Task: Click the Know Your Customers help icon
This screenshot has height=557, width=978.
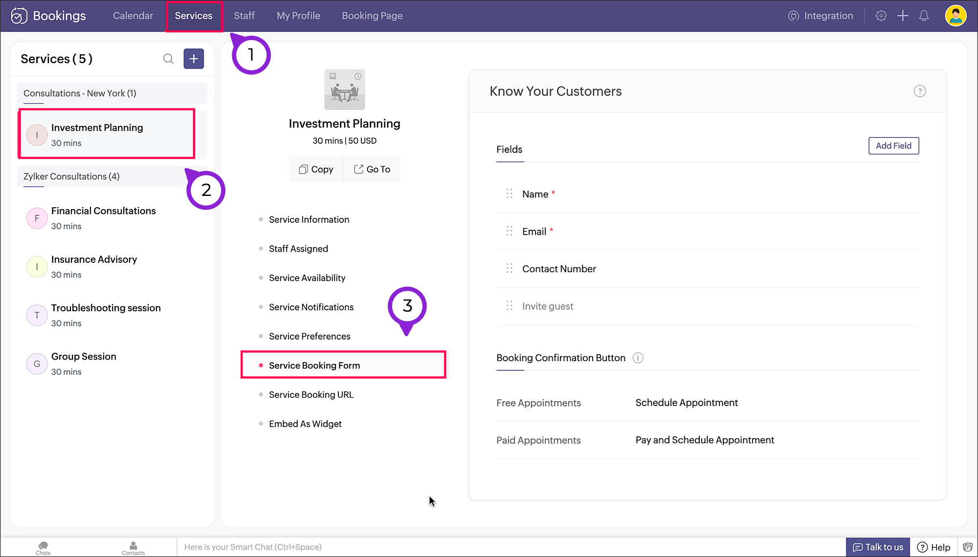Action: [x=919, y=91]
